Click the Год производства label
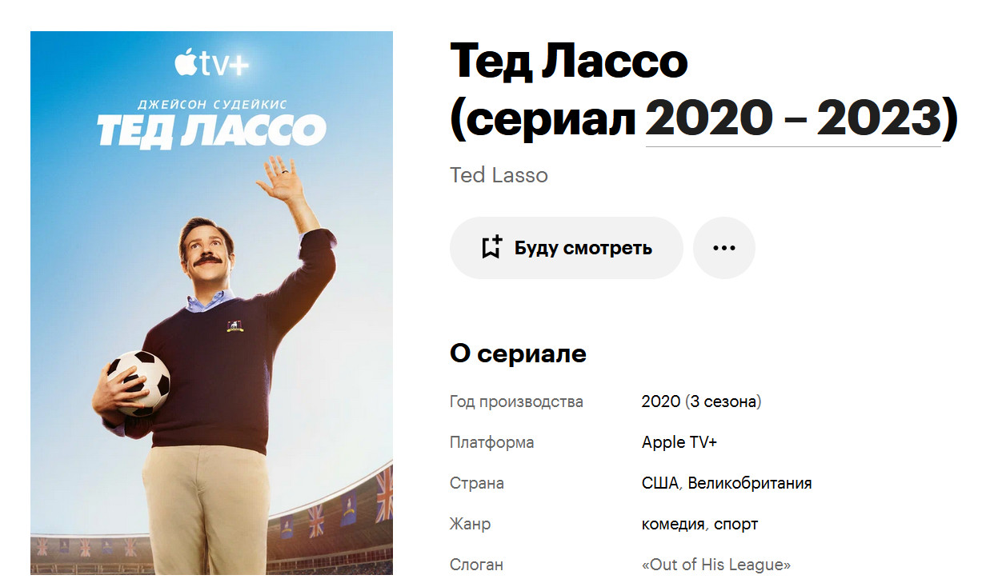This screenshot has height=587, width=982. 516,401
